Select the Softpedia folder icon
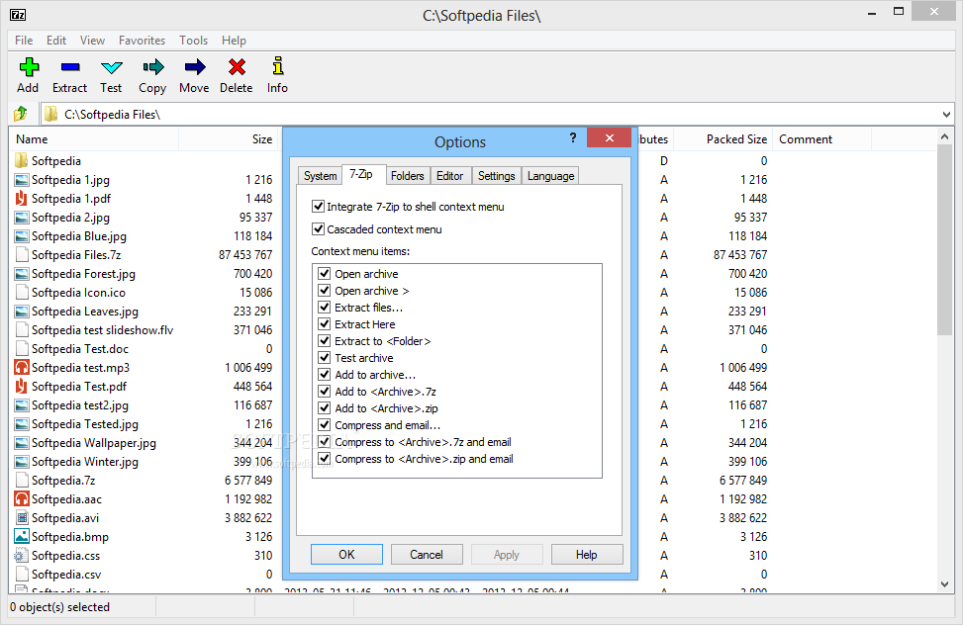Screen dimensions: 963x625 click(22, 161)
